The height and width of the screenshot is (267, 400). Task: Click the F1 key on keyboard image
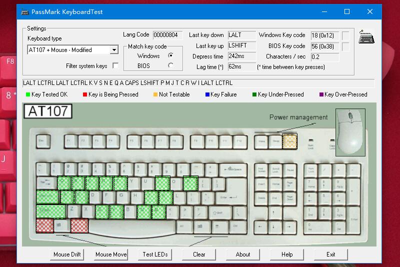pos(71,141)
